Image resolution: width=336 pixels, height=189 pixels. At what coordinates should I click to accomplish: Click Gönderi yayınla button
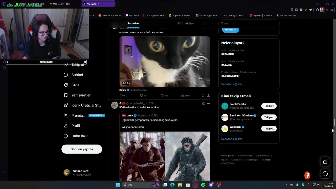pyautogui.click(x=82, y=149)
